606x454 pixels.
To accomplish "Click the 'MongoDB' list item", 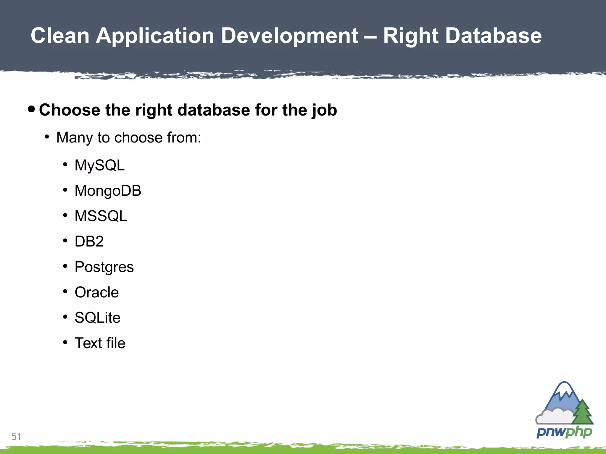I will click(x=108, y=191).
